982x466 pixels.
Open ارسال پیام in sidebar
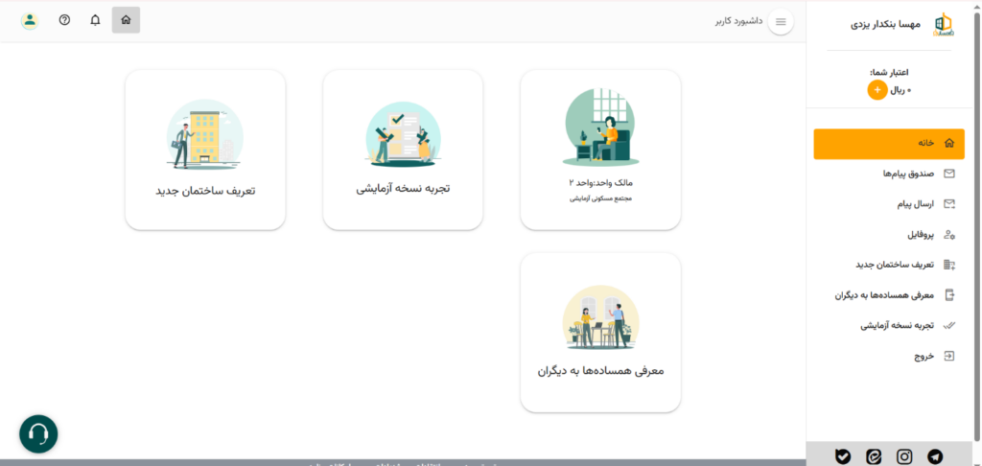tap(889, 204)
